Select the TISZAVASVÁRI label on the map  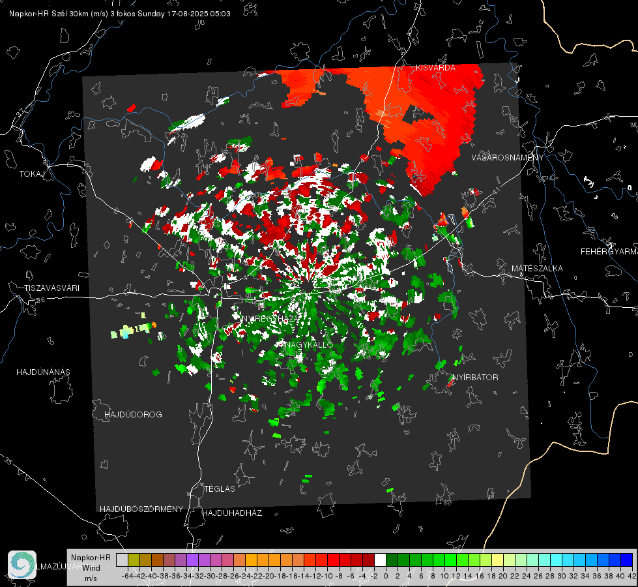coord(51,288)
